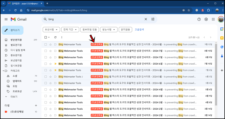Apply the 읽지않음 filter chip
225x119 pixels.
tap(125, 29)
